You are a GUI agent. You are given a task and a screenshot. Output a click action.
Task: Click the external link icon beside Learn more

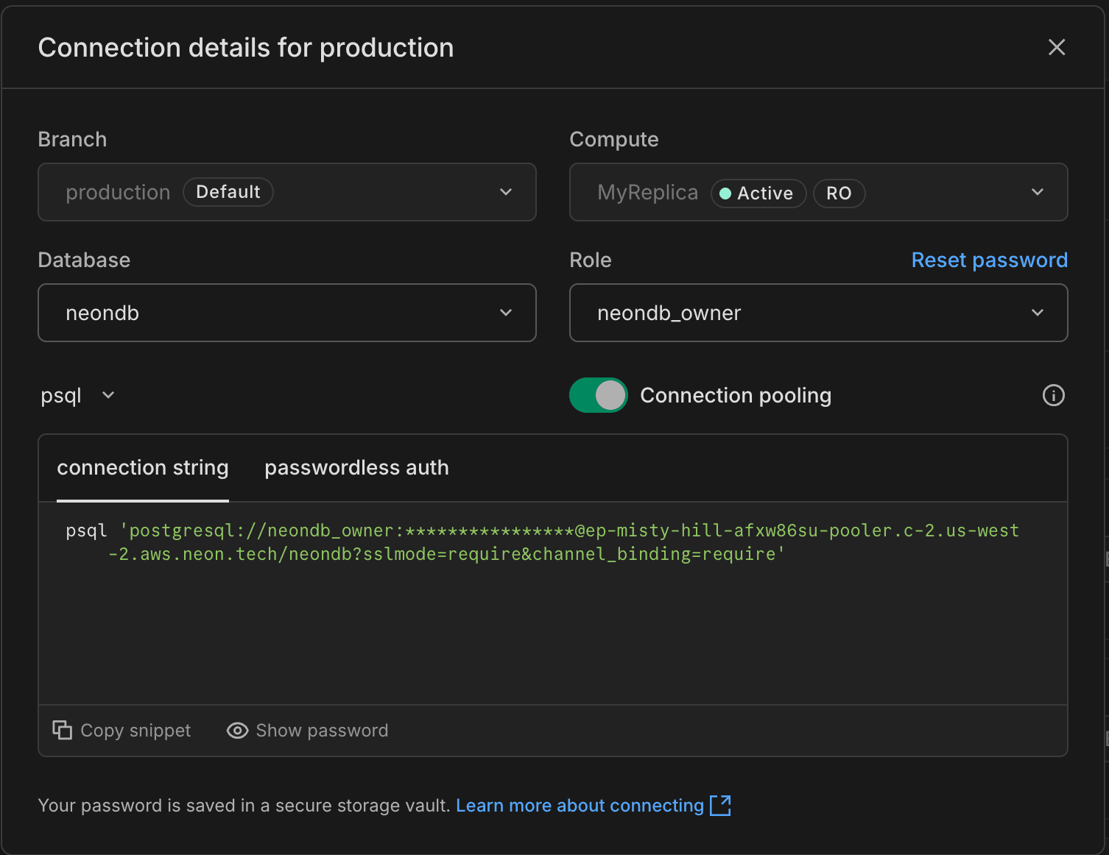point(722,805)
